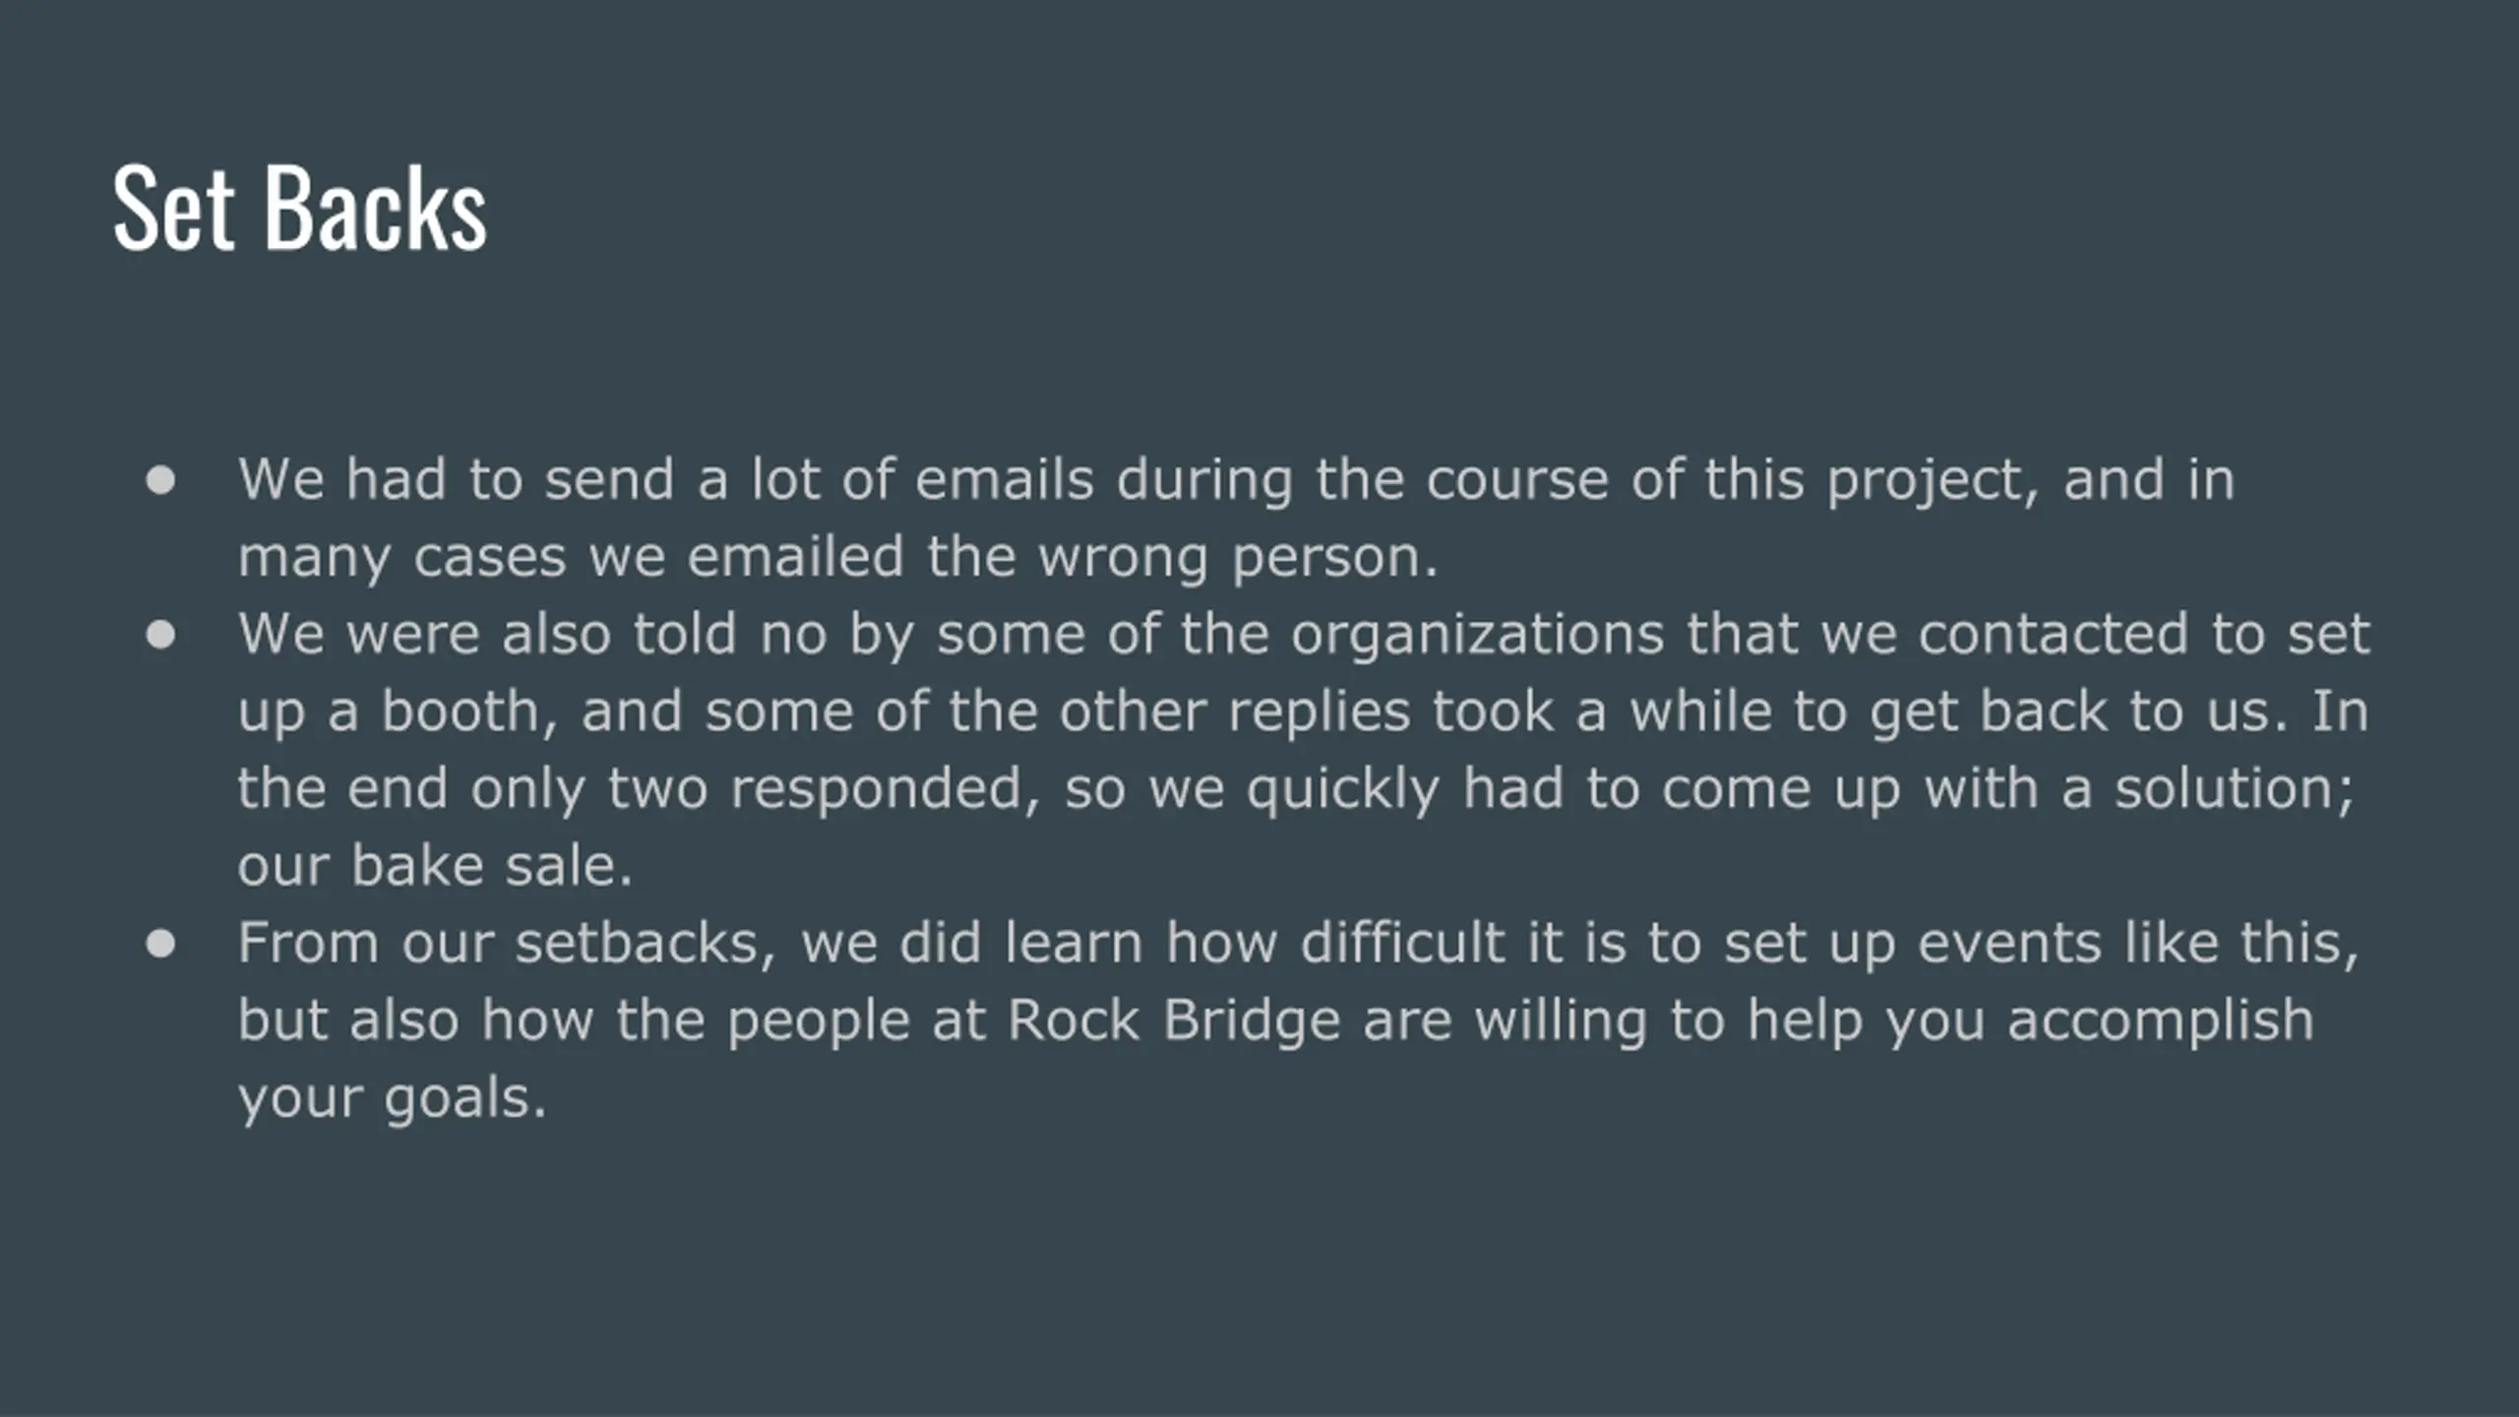Click the words 'Rock Bridge' in last bullet

click(x=1174, y=1019)
